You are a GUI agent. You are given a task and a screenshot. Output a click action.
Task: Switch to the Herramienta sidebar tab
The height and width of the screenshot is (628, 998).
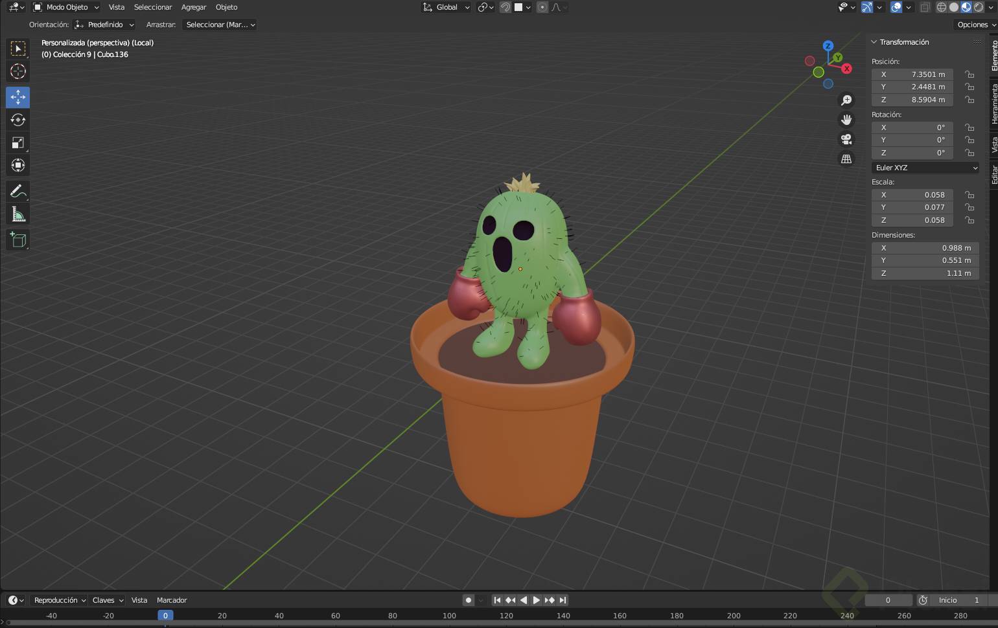(992, 104)
